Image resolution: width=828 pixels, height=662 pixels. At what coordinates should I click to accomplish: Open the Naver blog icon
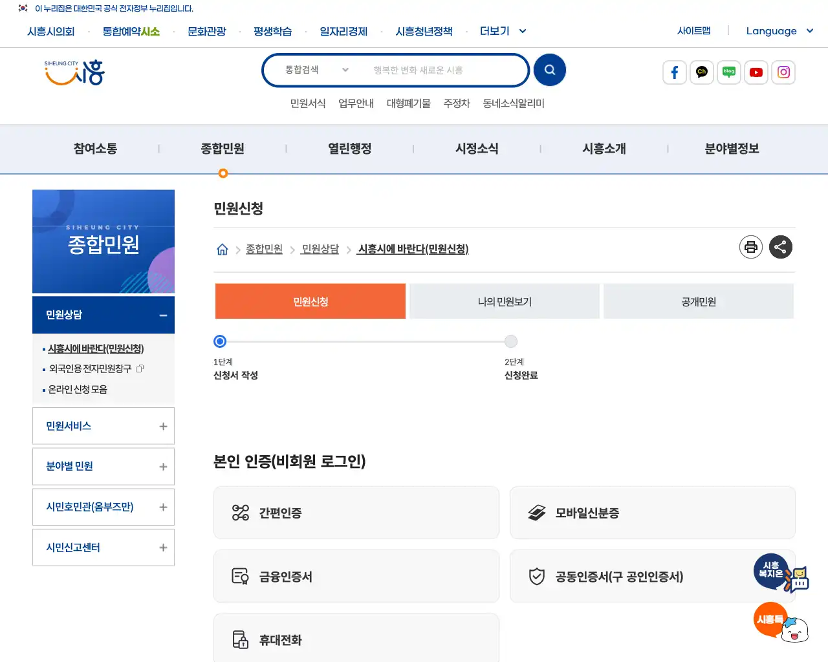(x=729, y=72)
